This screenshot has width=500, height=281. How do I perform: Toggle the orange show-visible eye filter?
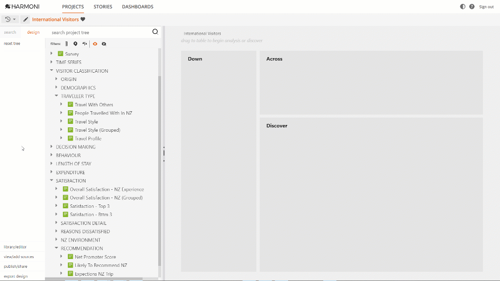[95, 43]
